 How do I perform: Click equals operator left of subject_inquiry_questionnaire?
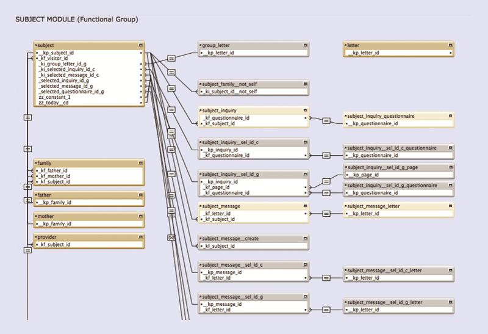coord(326,121)
